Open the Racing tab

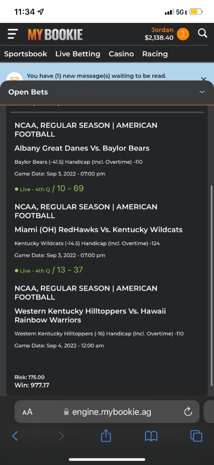pyautogui.click(x=155, y=54)
